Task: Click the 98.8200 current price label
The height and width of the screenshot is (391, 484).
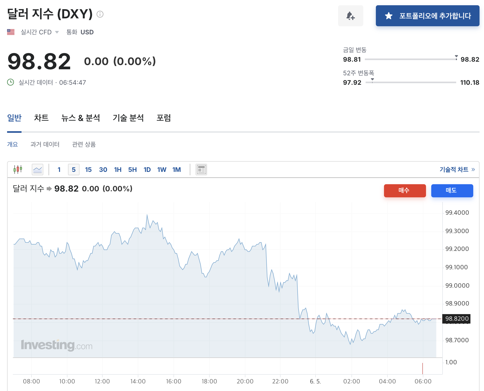Action: (456, 319)
